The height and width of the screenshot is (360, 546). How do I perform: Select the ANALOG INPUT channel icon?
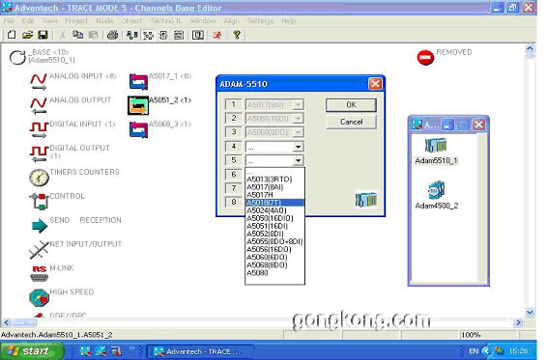tap(39, 82)
